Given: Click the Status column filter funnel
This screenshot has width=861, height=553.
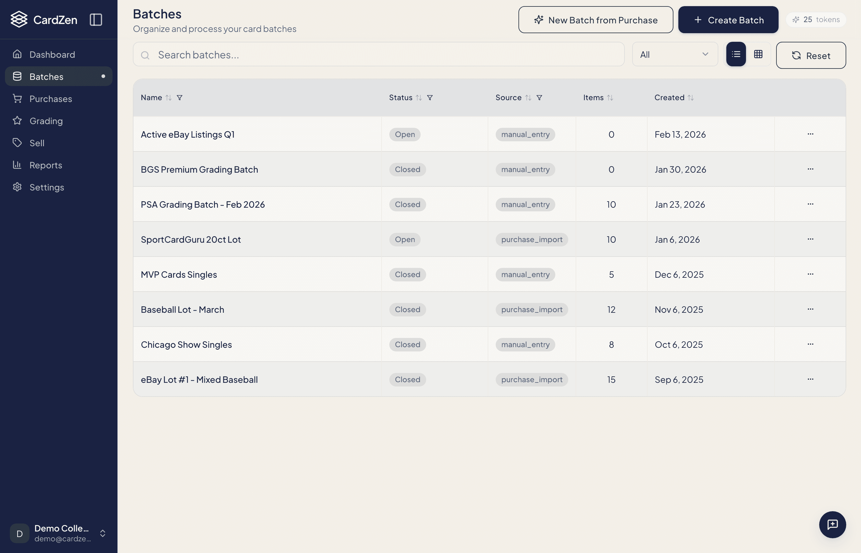Looking at the screenshot, I should 430,98.
